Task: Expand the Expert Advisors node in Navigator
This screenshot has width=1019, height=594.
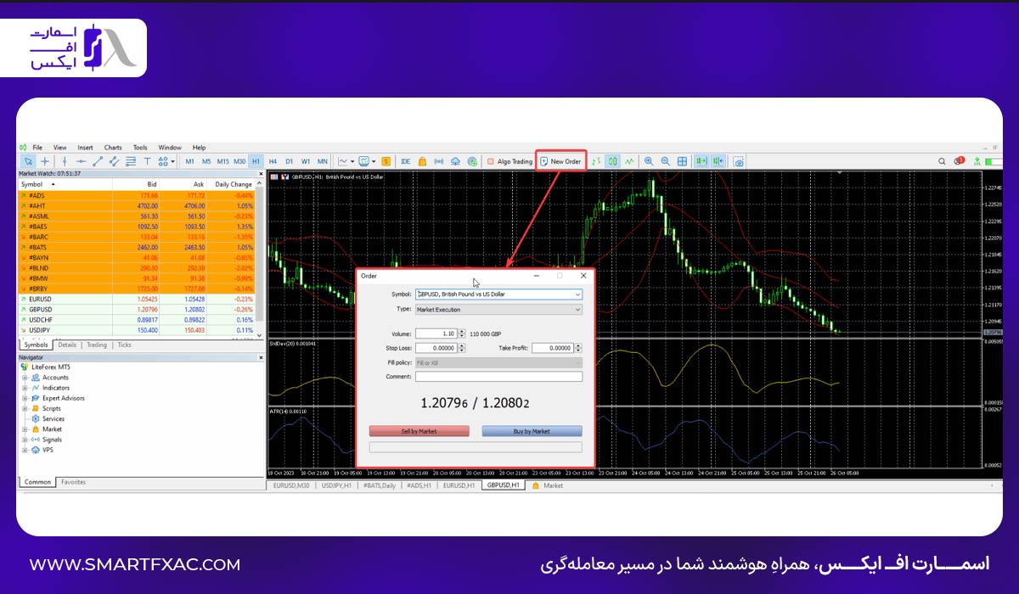Action: [x=25, y=398]
